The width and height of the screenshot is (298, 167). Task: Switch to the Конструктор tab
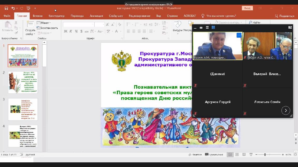(57, 16)
